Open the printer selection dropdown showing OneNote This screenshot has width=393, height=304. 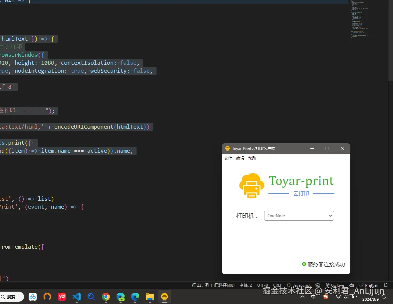tap(299, 216)
